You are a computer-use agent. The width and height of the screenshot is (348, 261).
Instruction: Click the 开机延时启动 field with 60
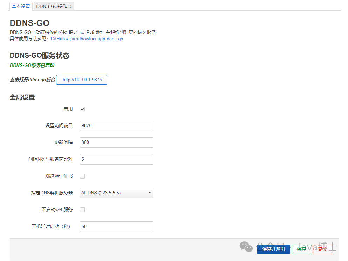click(x=116, y=227)
